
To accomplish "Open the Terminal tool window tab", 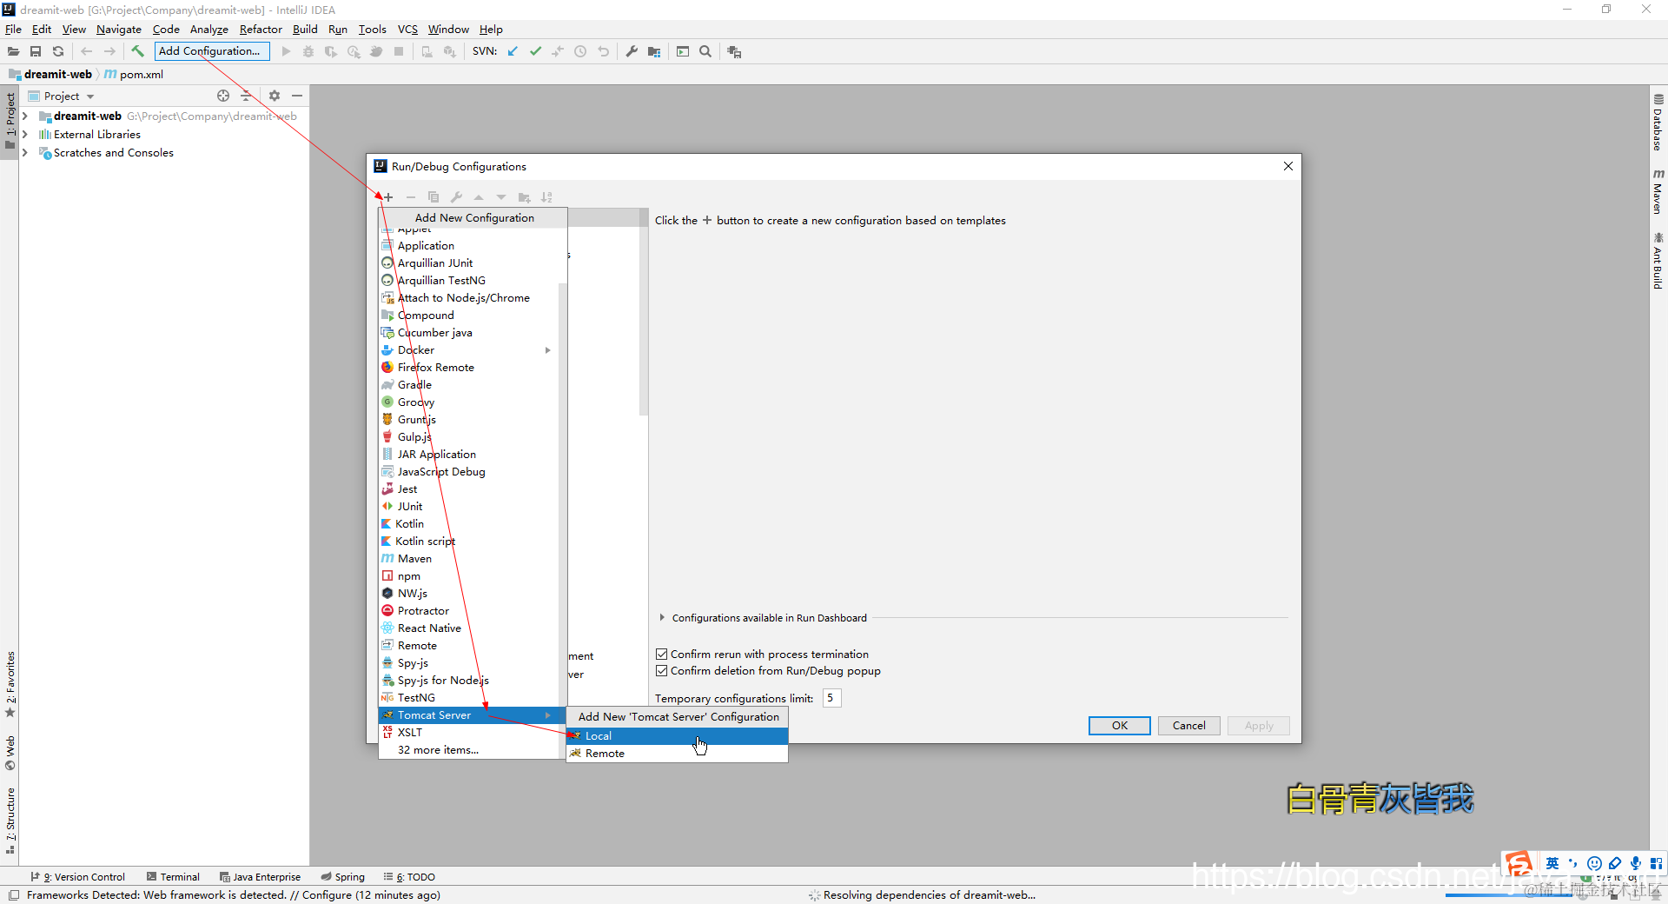I will pyautogui.click(x=174, y=877).
